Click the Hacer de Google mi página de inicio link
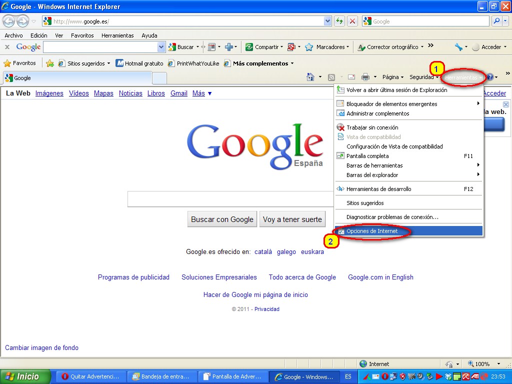512x384 pixels. tap(255, 295)
